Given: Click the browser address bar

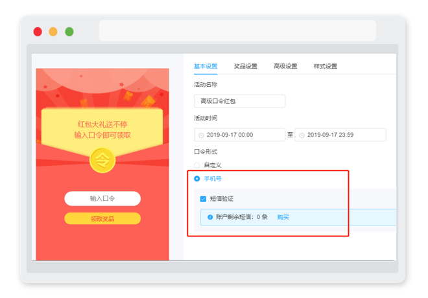Looking at the screenshot, I should tap(237, 30).
